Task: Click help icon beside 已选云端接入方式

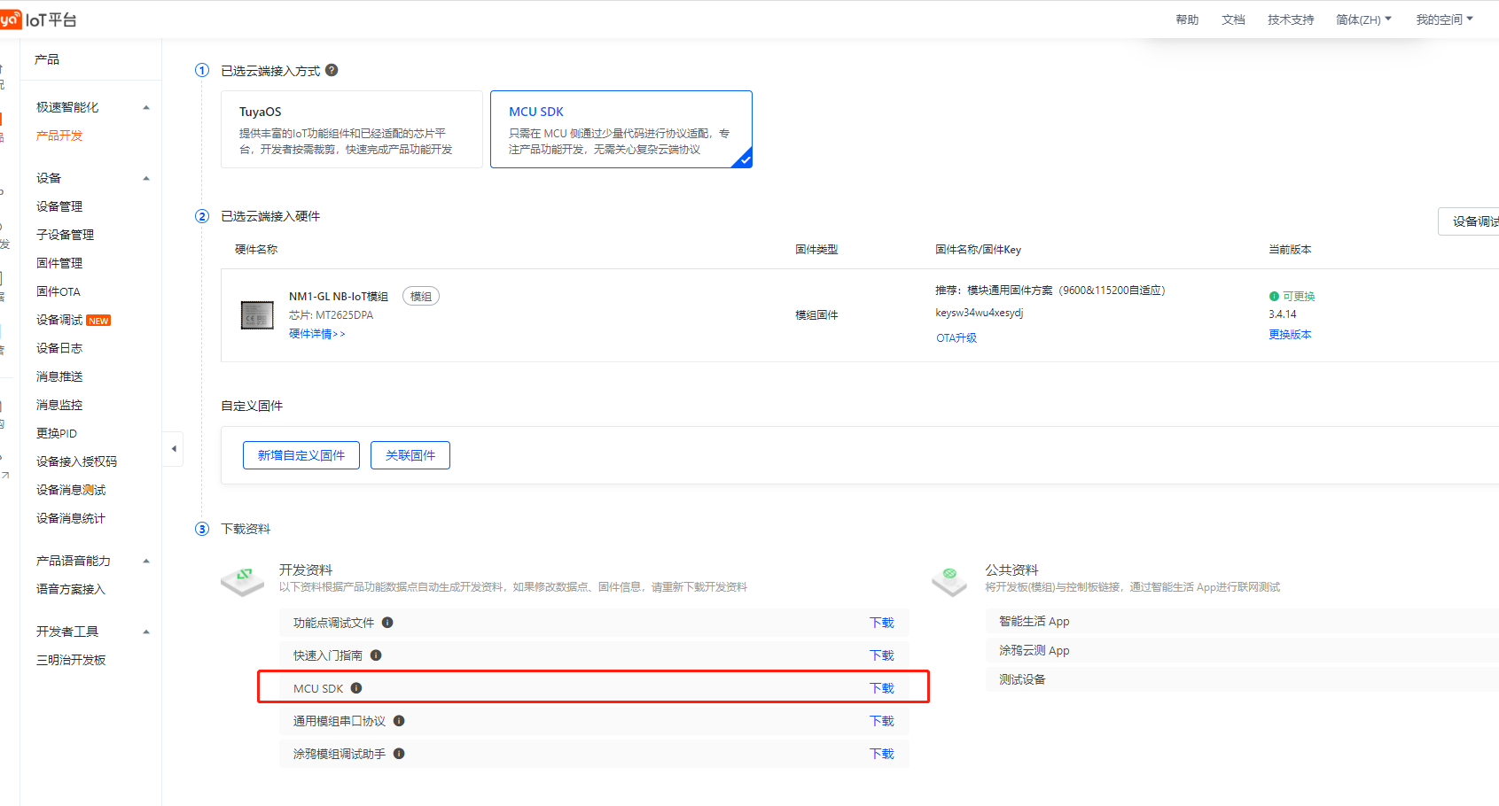Action: (x=332, y=70)
